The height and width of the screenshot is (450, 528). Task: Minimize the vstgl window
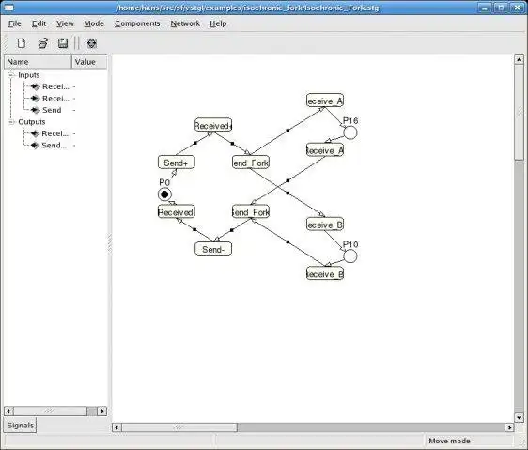(x=485, y=8)
